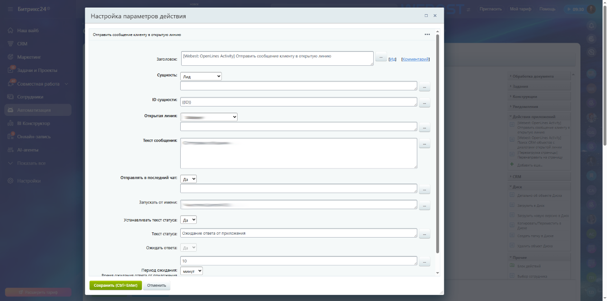Click the value picker button for ID сущности
The image size is (607, 301).
click(x=424, y=103)
